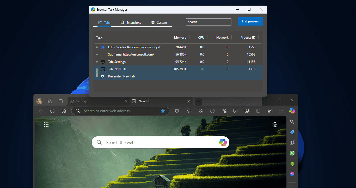
Task: Click magnifier icon in Search the web box
Action: (x=99, y=142)
